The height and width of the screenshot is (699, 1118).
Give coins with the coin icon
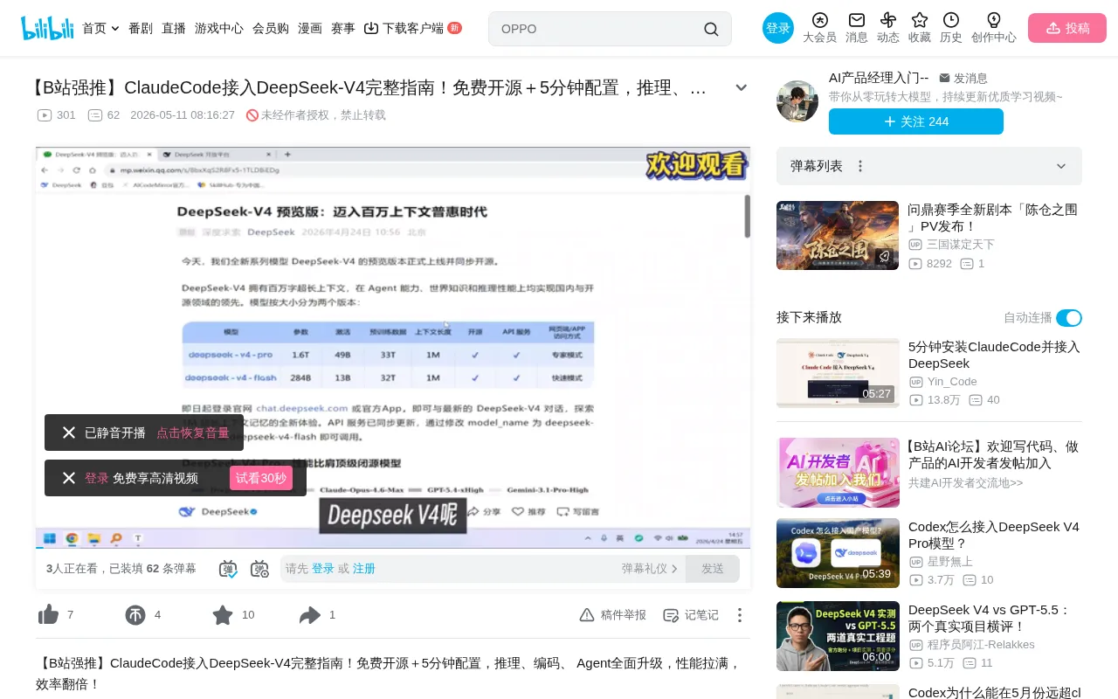(135, 615)
